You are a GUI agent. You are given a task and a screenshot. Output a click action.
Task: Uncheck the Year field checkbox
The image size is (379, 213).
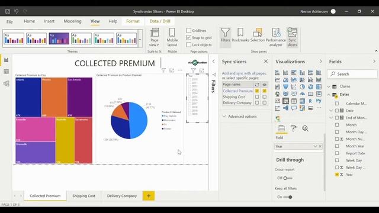point(337,175)
